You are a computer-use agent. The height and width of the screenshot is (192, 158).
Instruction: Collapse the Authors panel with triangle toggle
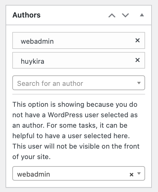pos(142,15)
